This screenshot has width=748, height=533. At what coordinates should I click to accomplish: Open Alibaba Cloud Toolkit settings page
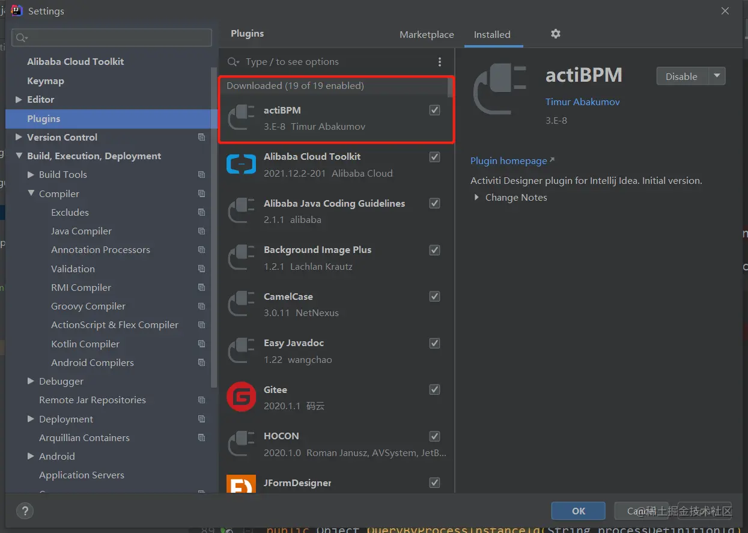pyautogui.click(x=76, y=62)
